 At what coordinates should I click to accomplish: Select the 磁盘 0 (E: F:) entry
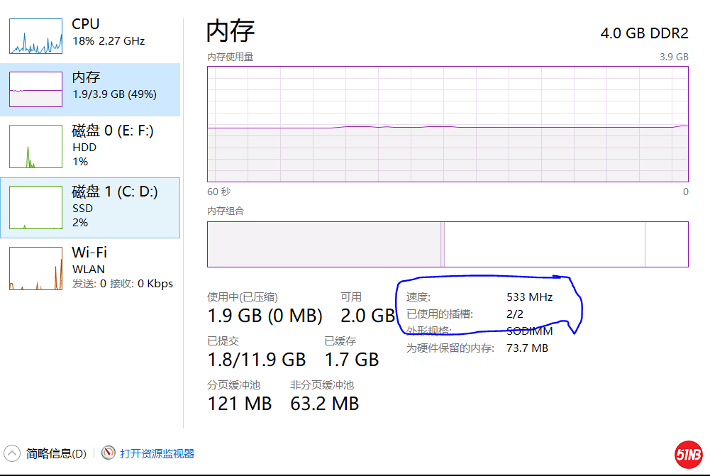pos(112,131)
